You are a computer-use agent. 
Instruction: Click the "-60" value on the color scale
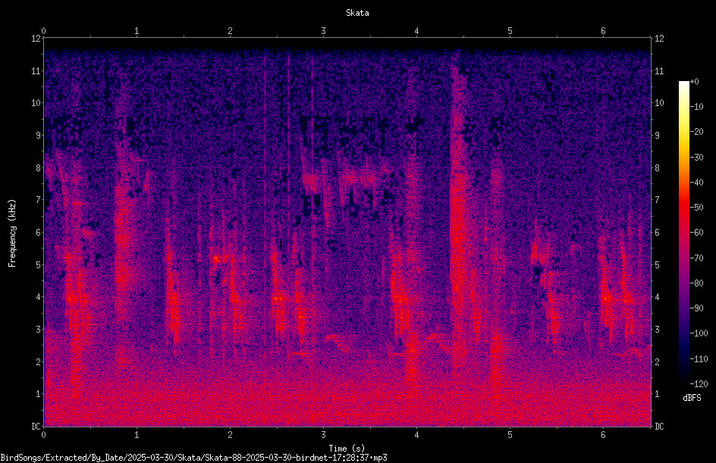(x=696, y=233)
